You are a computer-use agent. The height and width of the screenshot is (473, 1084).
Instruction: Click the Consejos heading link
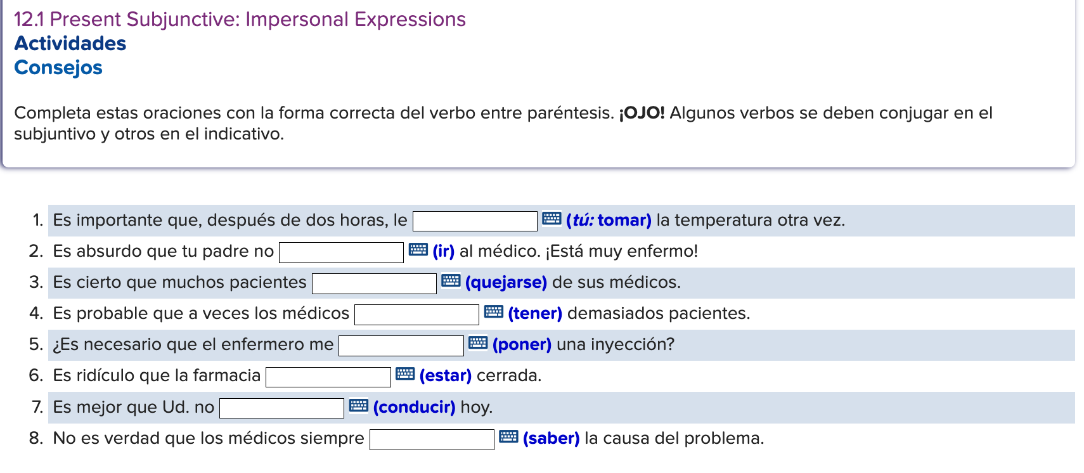(x=58, y=67)
